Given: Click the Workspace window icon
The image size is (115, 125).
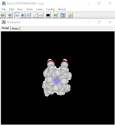Looking at the screenshot, I should point(4,22).
